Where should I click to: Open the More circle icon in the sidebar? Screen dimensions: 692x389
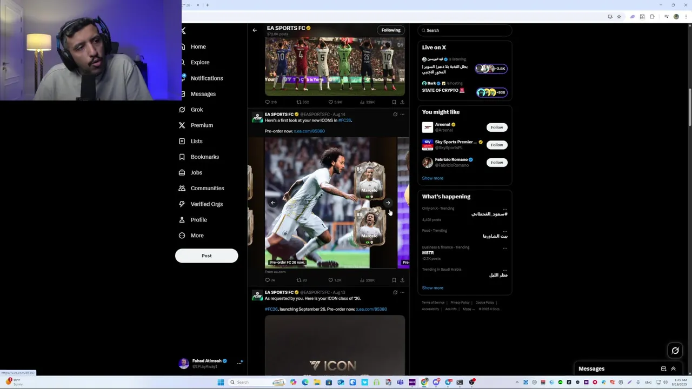pos(182,236)
